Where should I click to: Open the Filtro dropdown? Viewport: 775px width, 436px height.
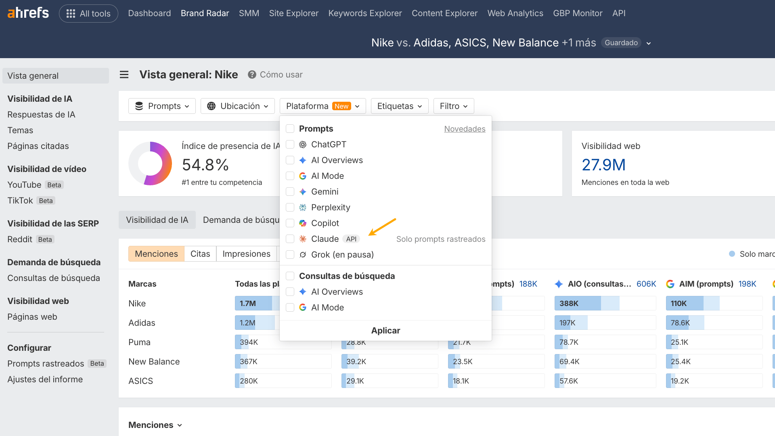454,106
